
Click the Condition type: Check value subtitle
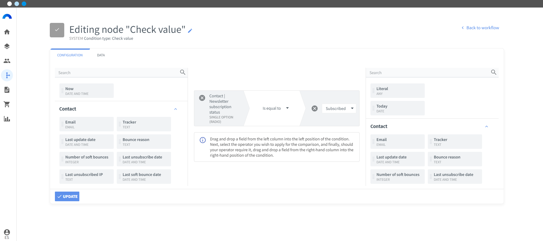109,39
